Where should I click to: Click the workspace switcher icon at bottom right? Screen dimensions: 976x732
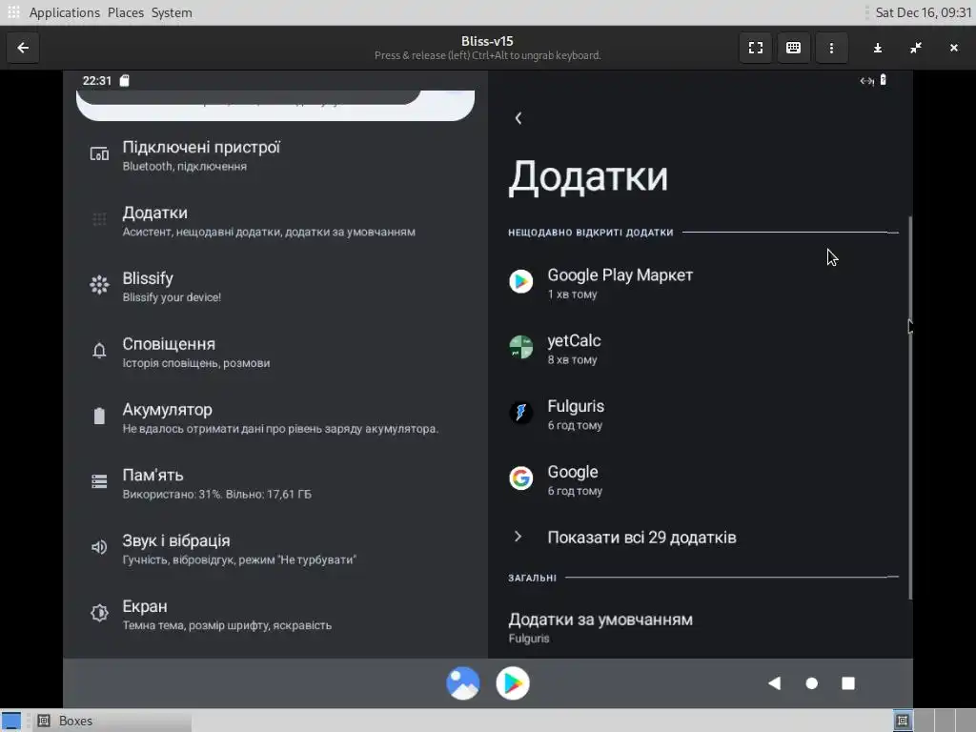click(x=902, y=721)
